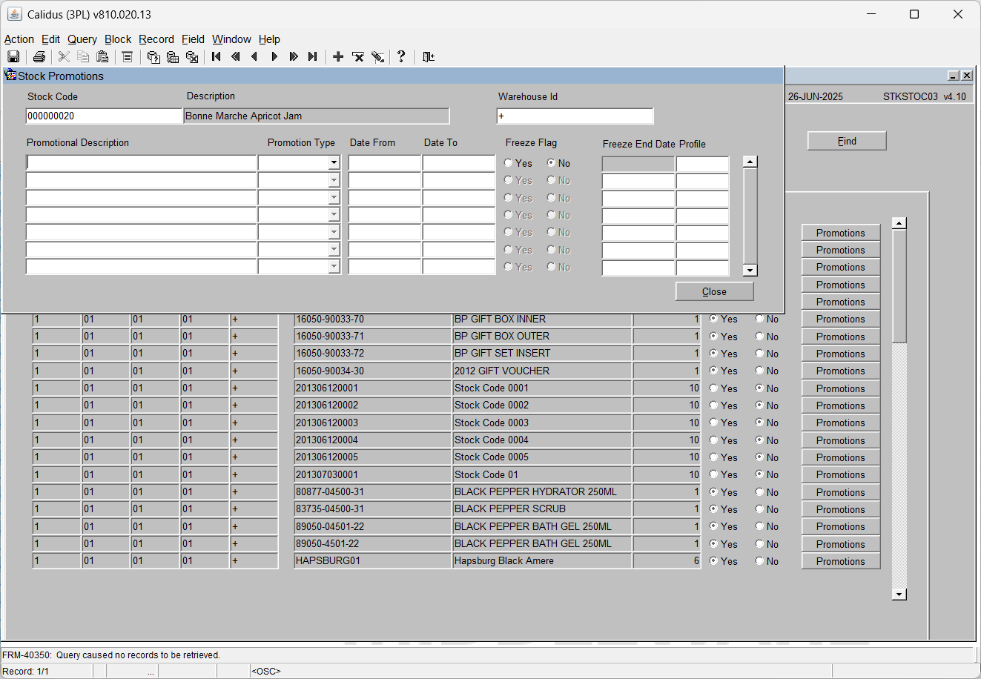This screenshot has height=679, width=981.
Task: Click the Close button in Stock Promotions
Action: 714,291
